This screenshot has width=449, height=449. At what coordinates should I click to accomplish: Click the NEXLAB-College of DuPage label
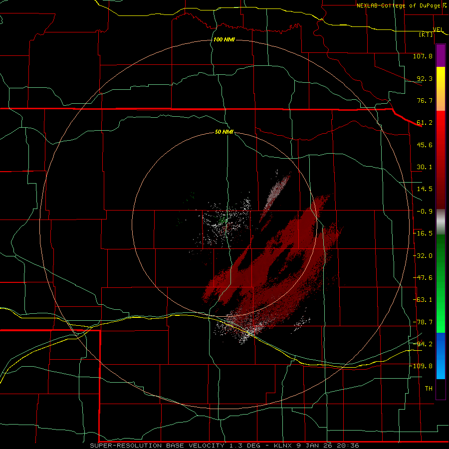click(x=398, y=5)
